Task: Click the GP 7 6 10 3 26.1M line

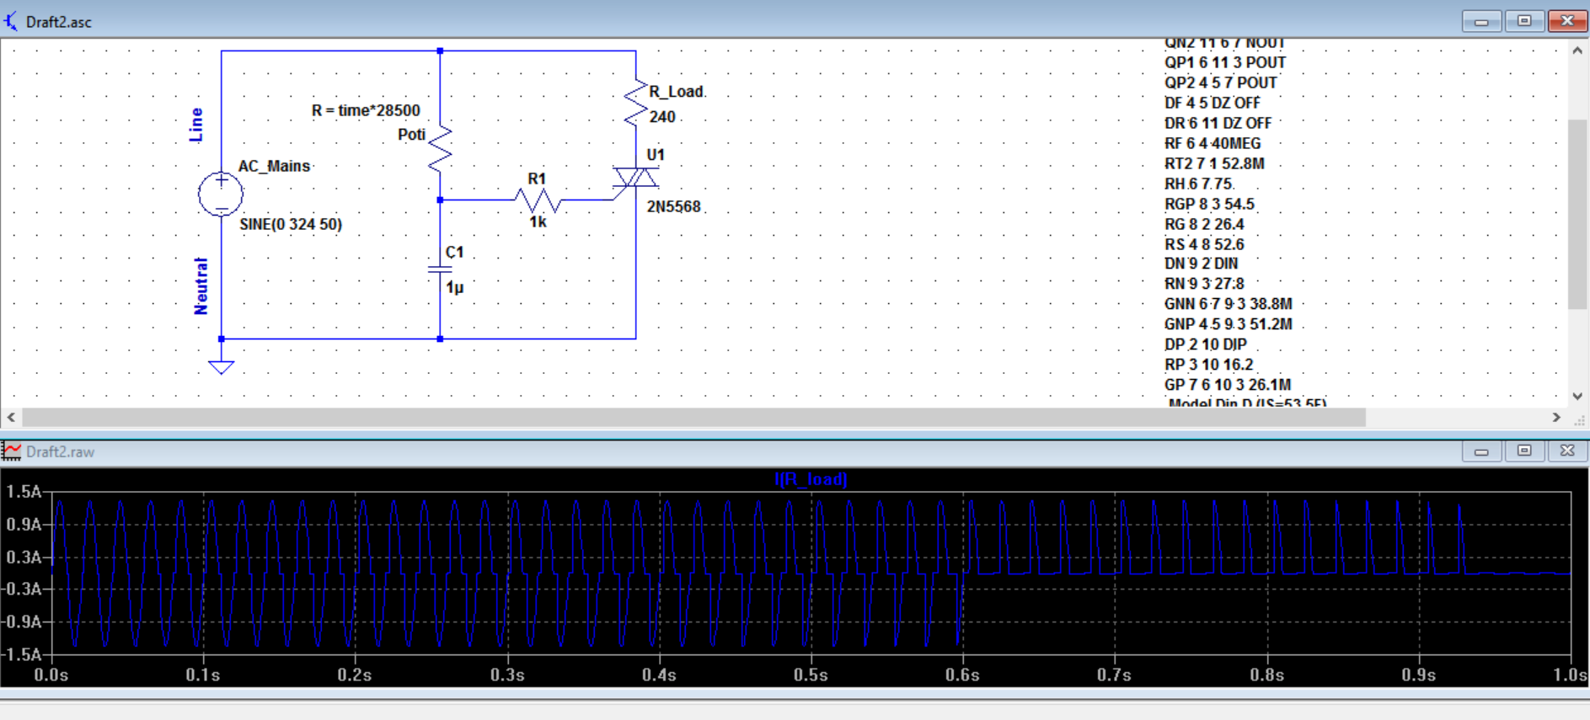Action: point(1228,385)
